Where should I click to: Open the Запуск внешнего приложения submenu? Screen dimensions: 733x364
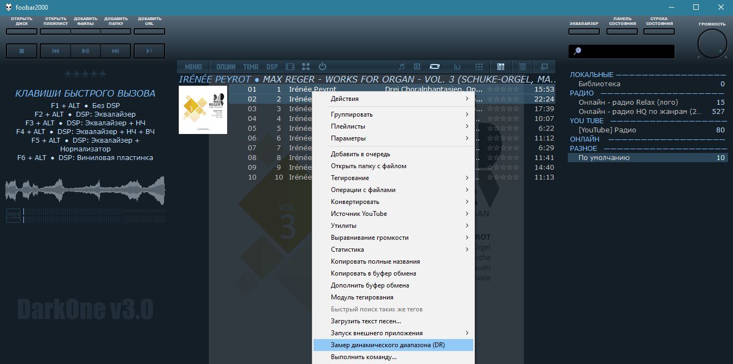pos(393,333)
